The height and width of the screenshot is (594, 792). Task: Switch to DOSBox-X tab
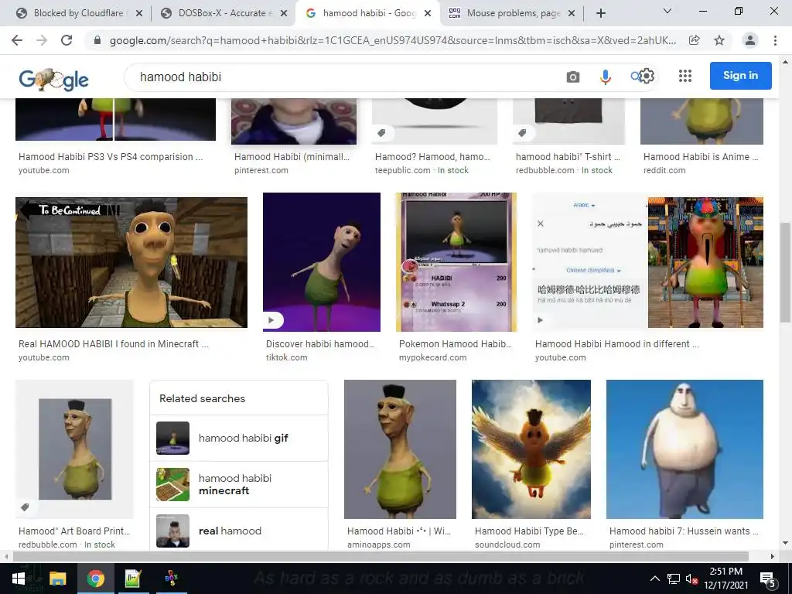pos(222,13)
